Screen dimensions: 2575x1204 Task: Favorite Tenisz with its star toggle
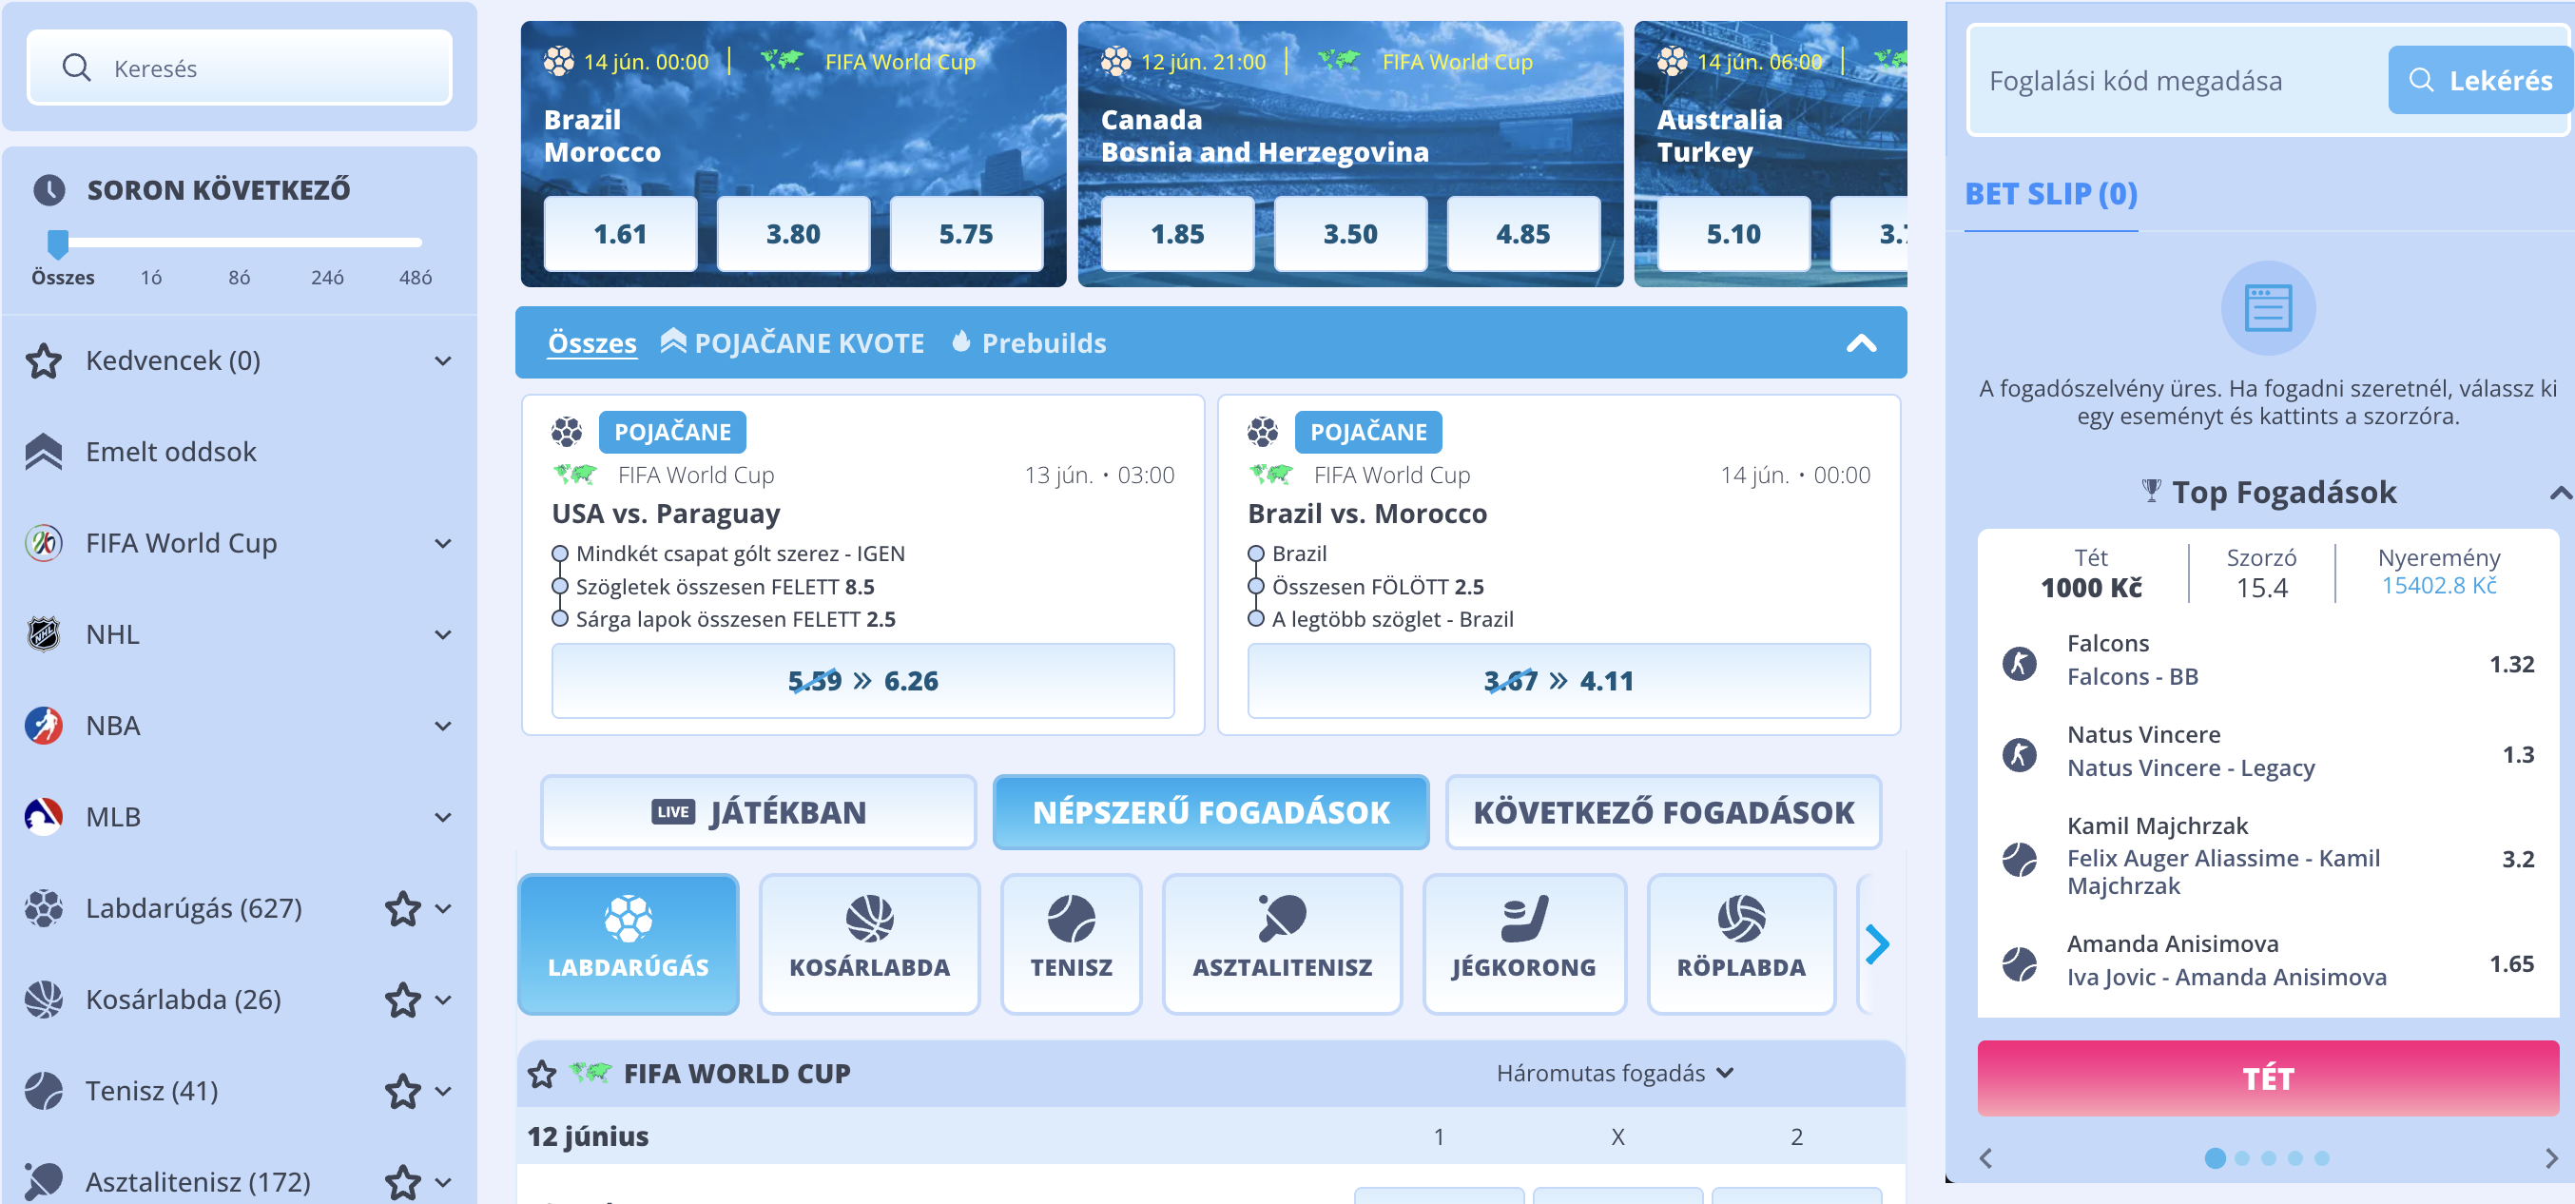pos(403,1091)
